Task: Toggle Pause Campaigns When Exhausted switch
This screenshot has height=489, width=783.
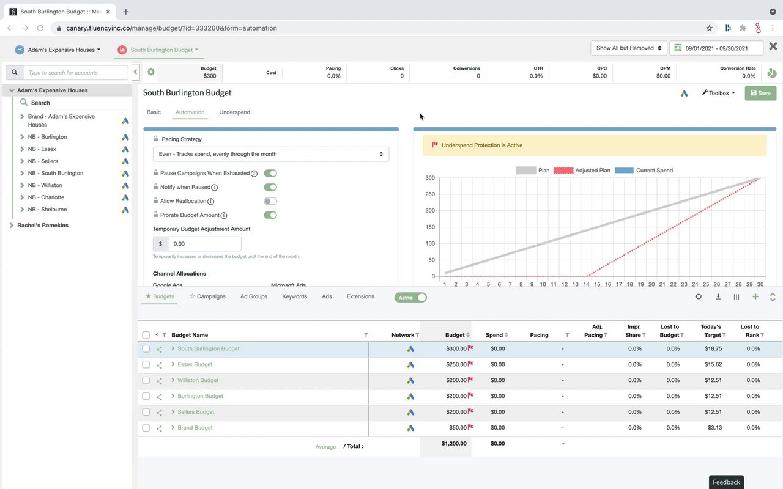Action: tap(270, 174)
